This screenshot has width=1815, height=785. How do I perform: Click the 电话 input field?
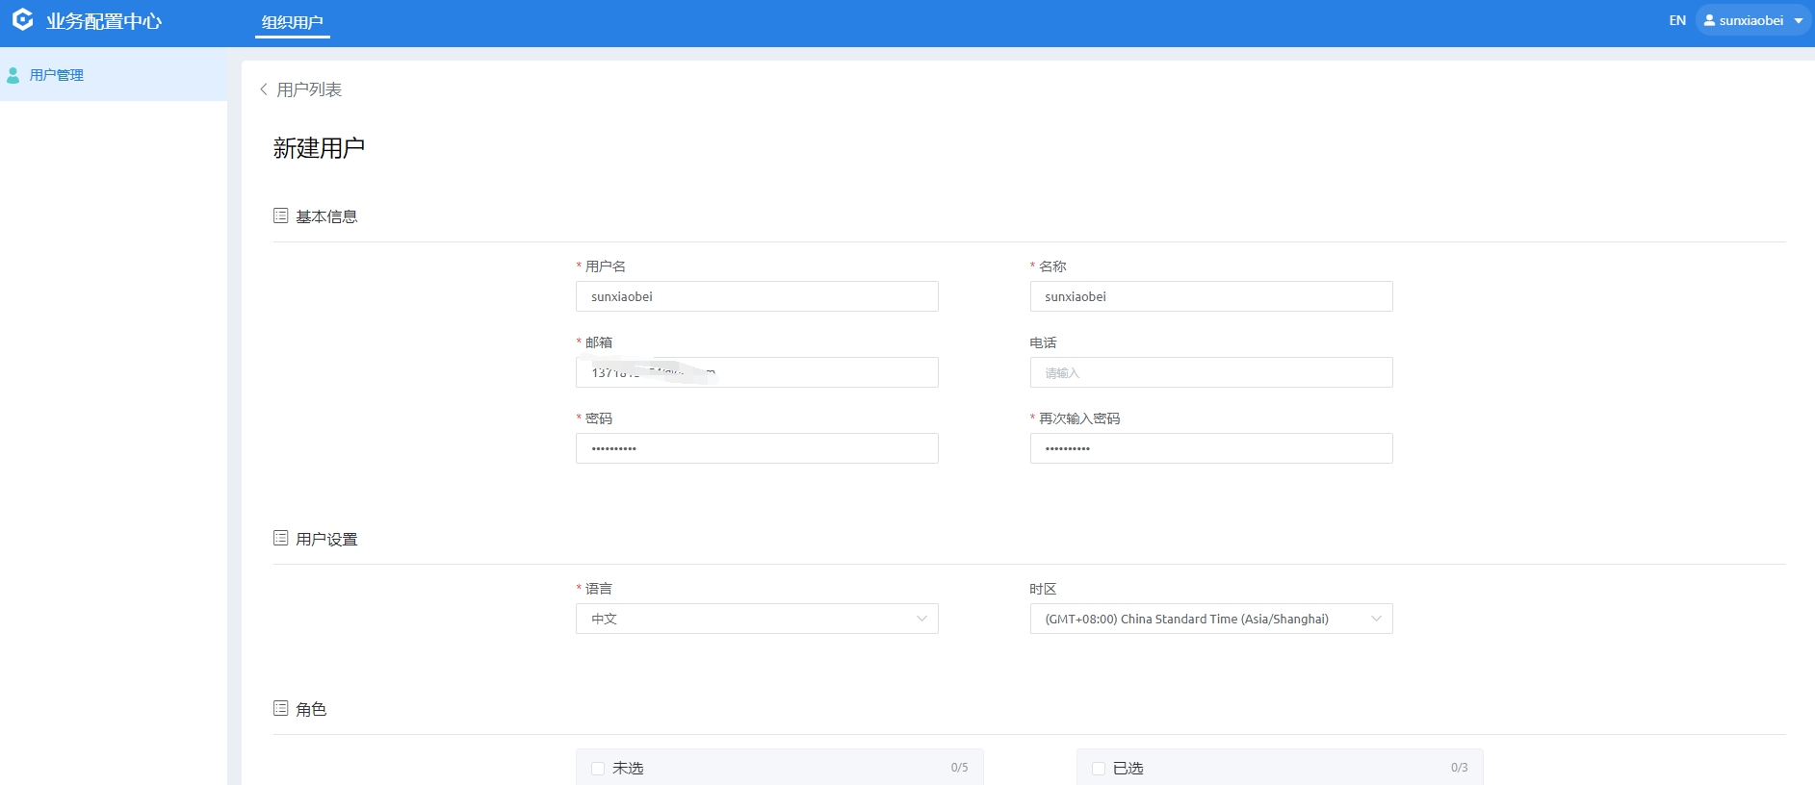(x=1211, y=372)
